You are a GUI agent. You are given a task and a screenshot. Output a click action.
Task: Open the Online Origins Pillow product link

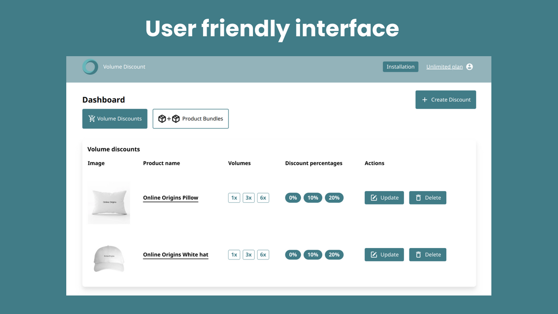170,198
